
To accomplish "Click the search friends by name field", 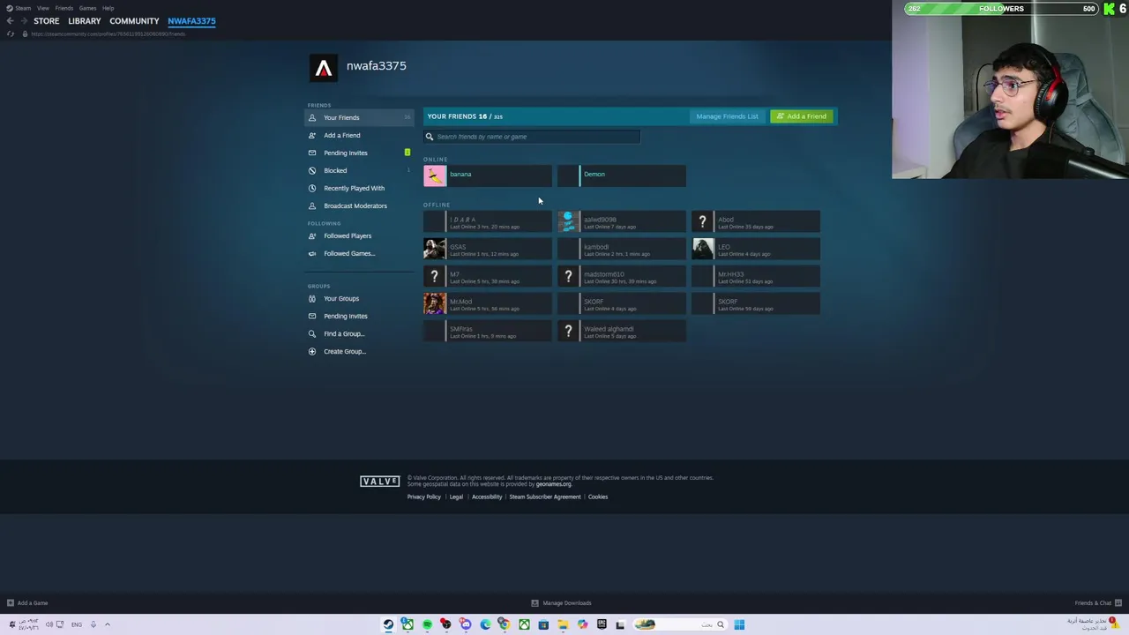I will 532,137.
